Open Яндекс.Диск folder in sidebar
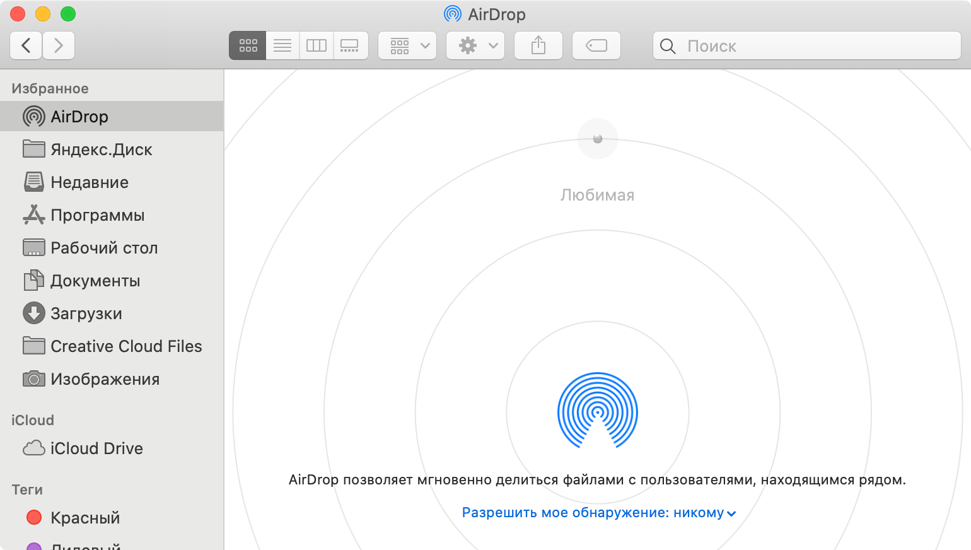This screenshot has height=550, width=971. click(x=101, y=149)
